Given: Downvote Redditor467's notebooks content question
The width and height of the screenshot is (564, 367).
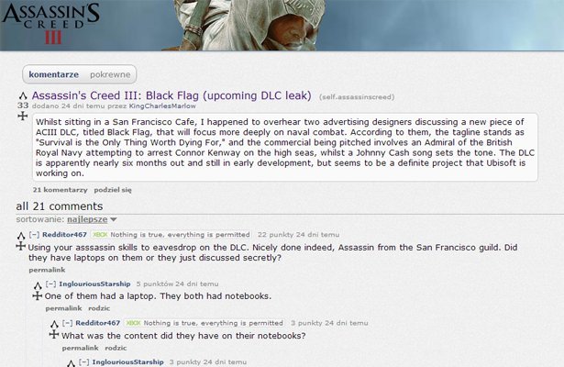Looking at the screenshot, I should tap(54, 335).
